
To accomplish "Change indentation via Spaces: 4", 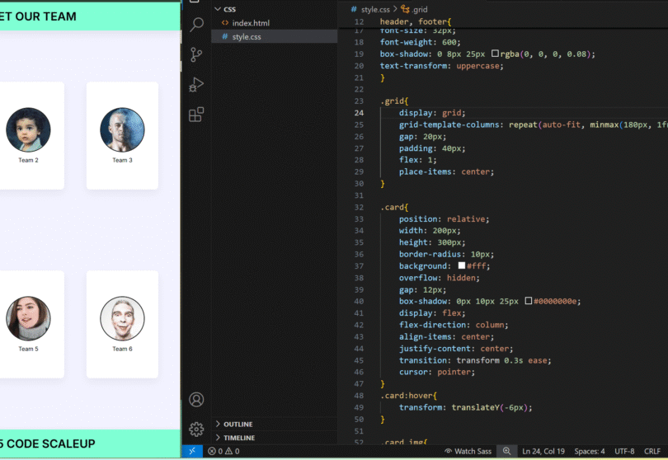I will coord(590,451).
